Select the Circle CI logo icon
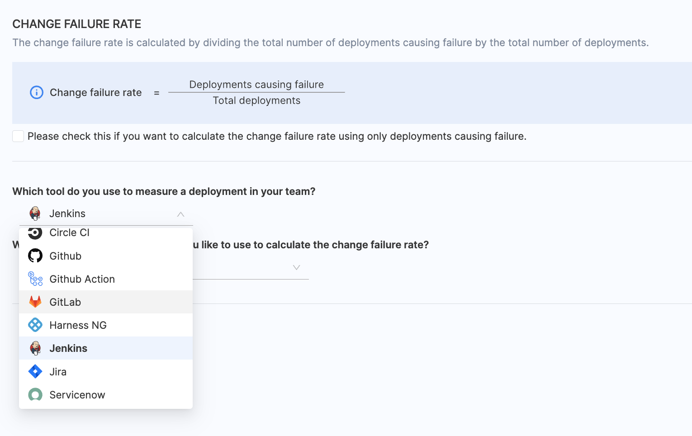This screenshot has width=692, height=436. [x=35, y=233]
